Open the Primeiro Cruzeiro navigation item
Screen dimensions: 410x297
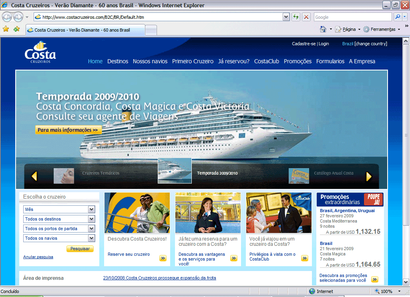[193, 61]
